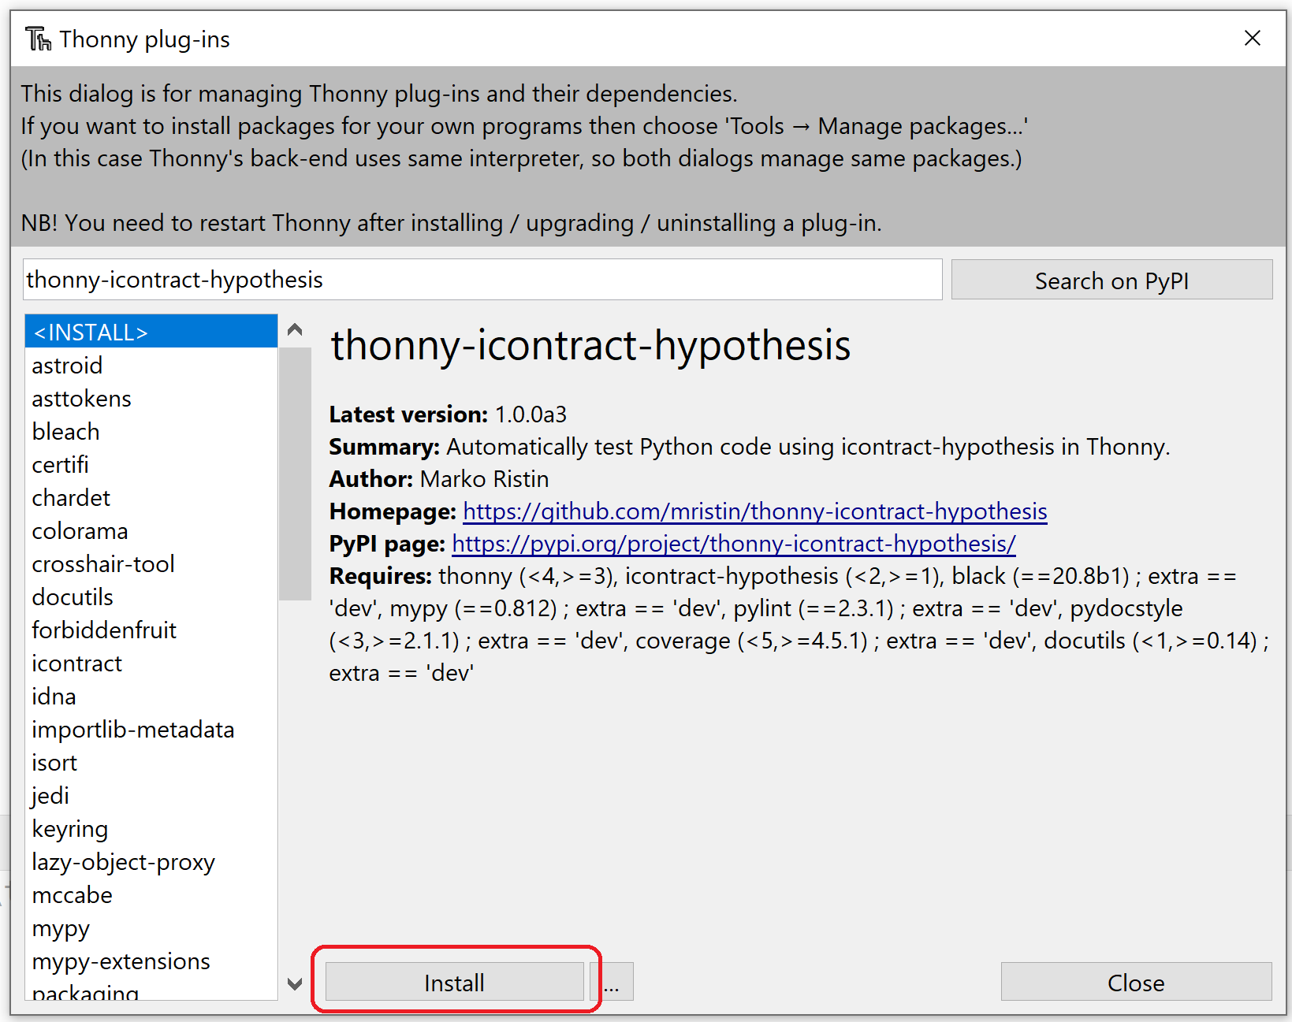Click the thonny-icontract-hypothesis package heading
This screenshot has height=1022, width=1292.
[590, 345]
